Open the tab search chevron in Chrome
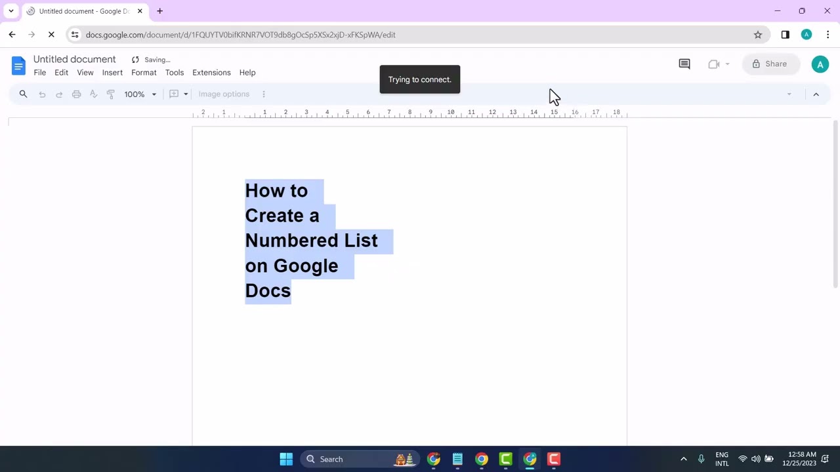 [x=11, y=11]
